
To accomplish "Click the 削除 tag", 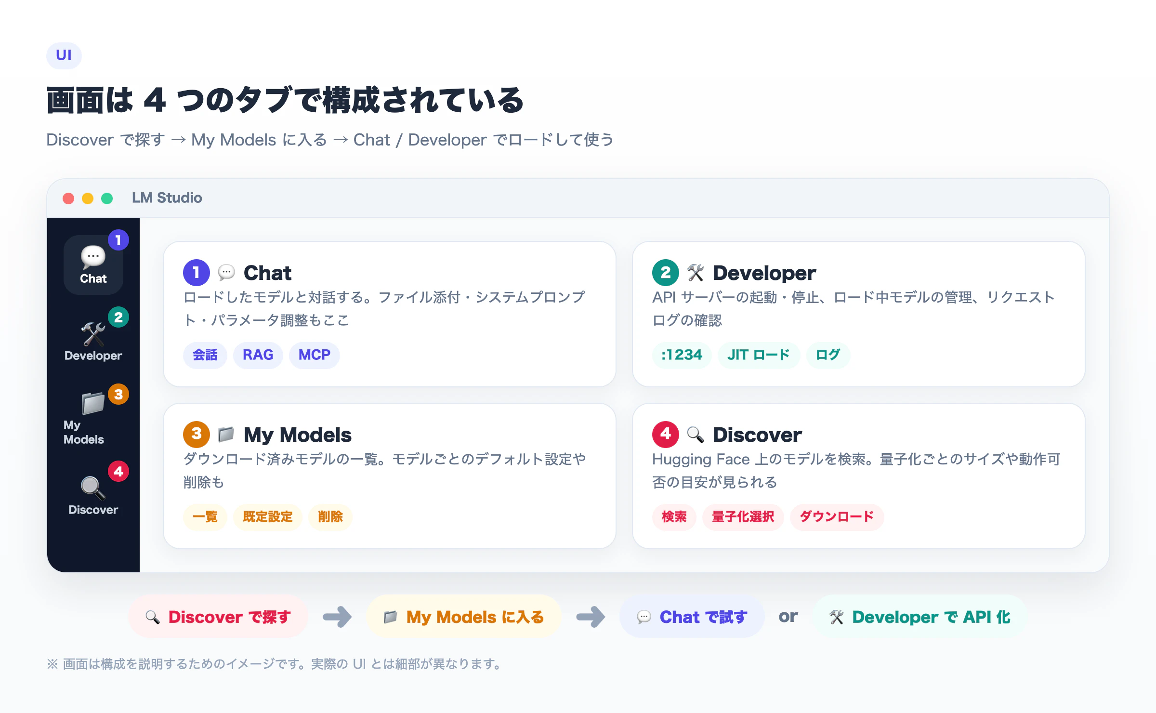I will tap(330, 517).
